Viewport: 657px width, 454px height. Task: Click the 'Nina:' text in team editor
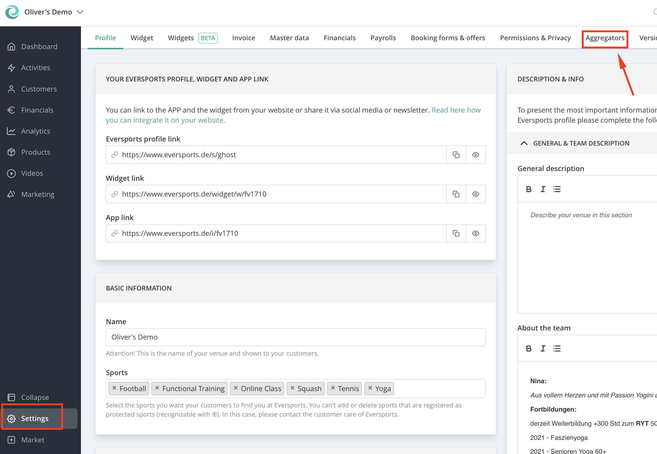click(538, 381)
